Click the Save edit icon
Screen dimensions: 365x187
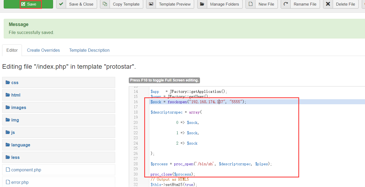(23, 4)
